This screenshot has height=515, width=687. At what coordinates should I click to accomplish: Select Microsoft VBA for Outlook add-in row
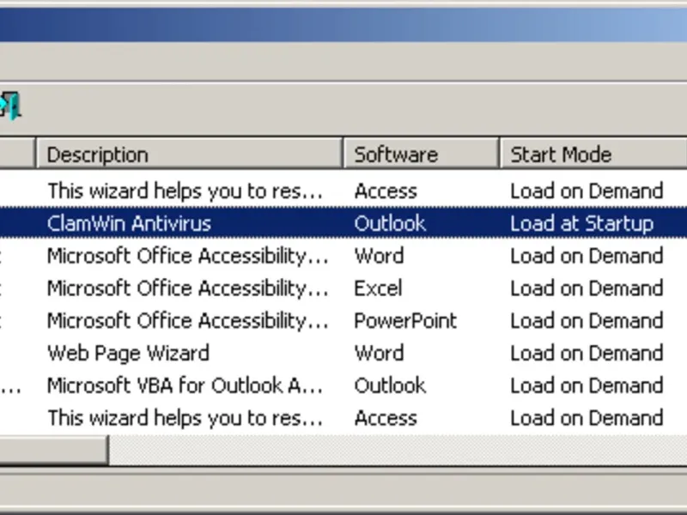pos(185,385)
